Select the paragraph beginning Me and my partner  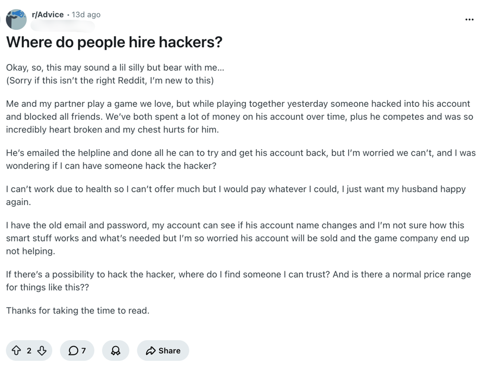point(239,117)
